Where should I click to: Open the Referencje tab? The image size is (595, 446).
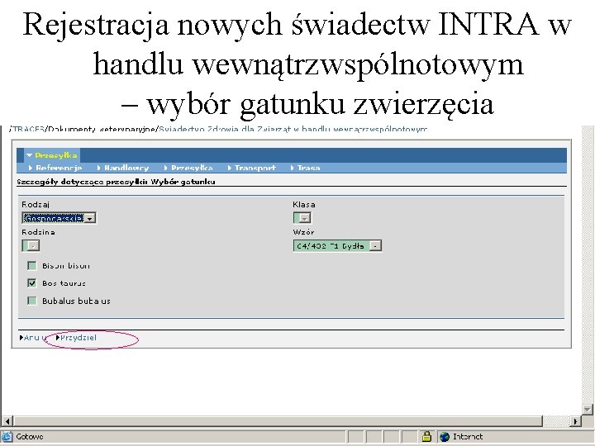point(55,168)
